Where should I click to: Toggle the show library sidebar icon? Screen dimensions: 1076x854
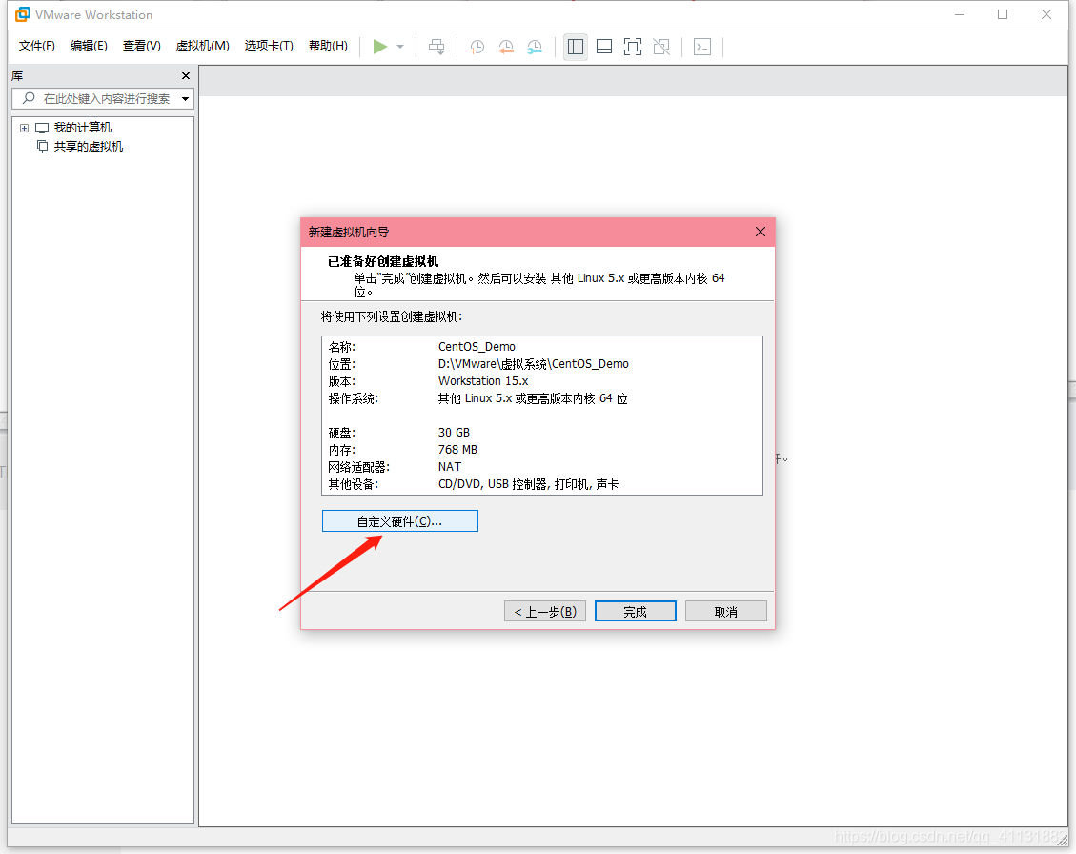pyautogui.click(x=575, y=47)
